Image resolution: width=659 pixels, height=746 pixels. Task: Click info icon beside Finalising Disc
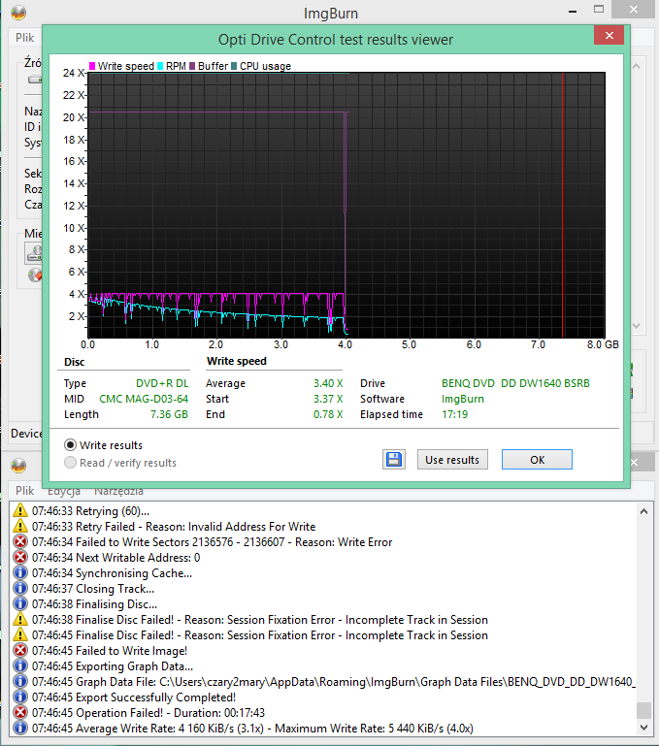click(20, 603)
